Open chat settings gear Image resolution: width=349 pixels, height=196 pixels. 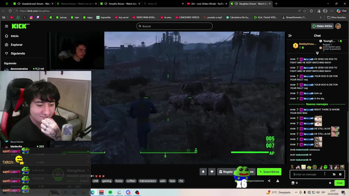point(330,183)
